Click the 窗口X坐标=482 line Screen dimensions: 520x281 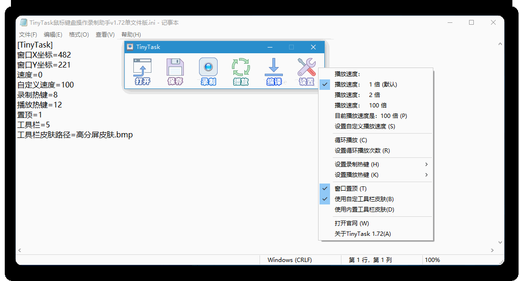44,55
